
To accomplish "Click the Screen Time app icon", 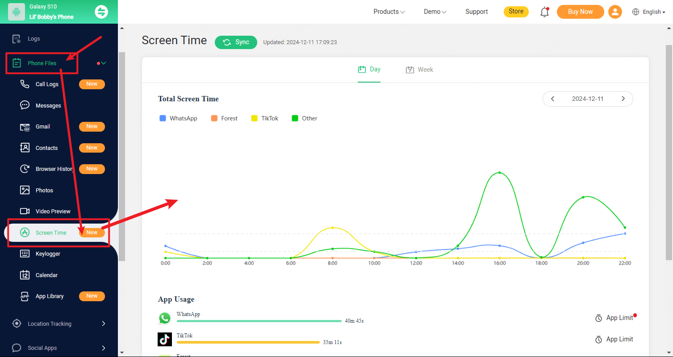I will [25, 232].
